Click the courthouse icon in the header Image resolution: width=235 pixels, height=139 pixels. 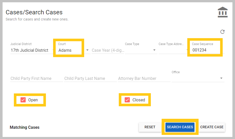tap(222, 12)
